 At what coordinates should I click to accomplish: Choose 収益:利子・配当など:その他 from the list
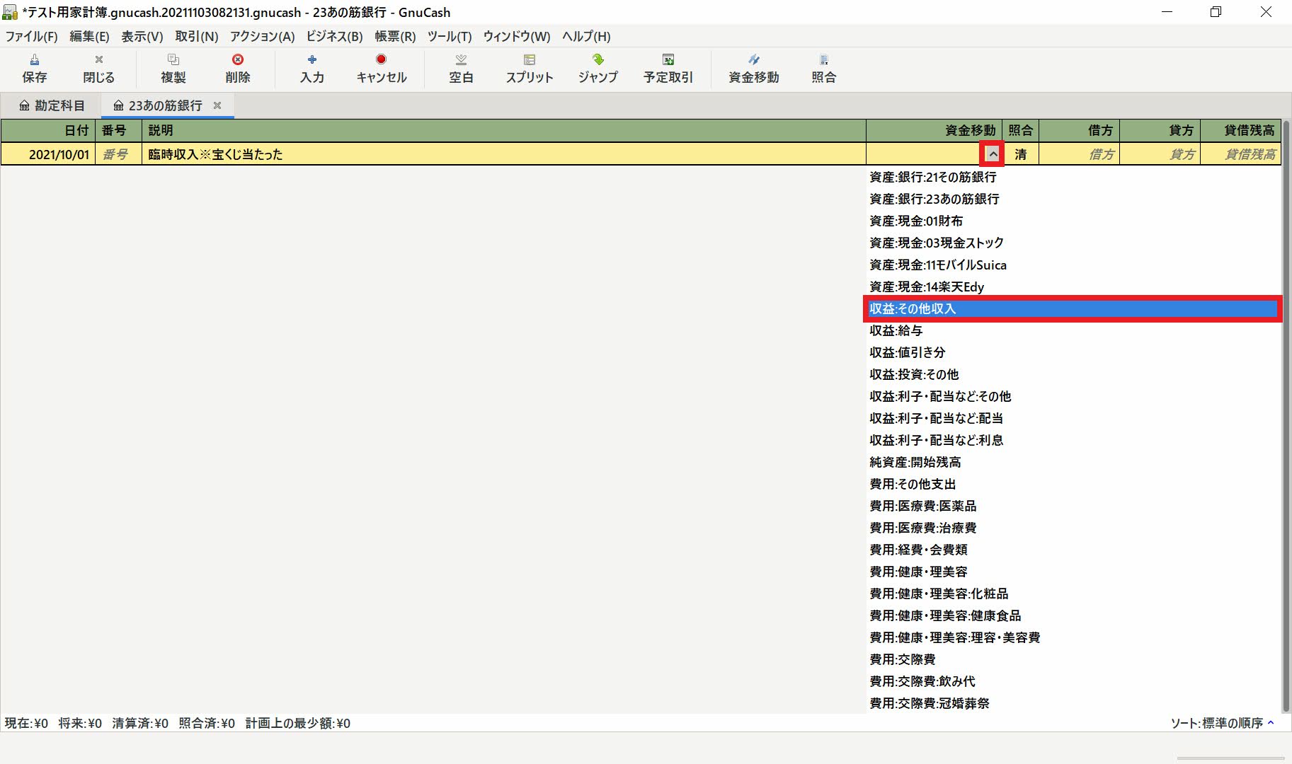point(1073,396)
